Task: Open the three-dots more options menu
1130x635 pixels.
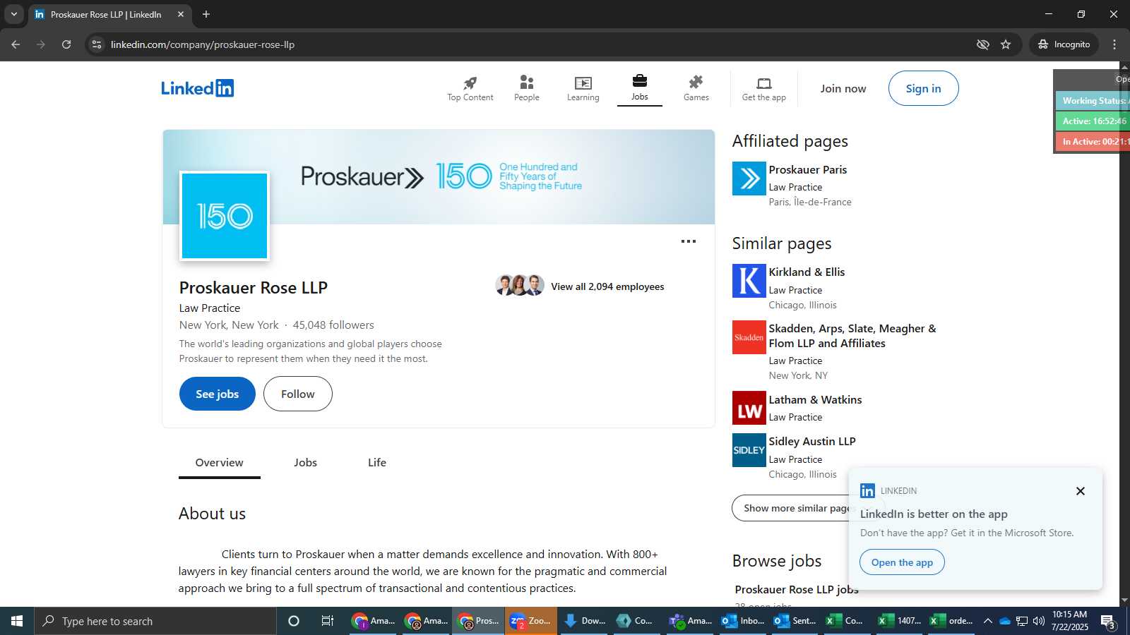Action: (689, 241)
